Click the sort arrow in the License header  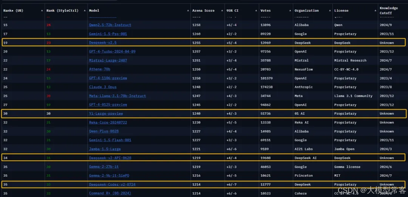coord(376,11)
